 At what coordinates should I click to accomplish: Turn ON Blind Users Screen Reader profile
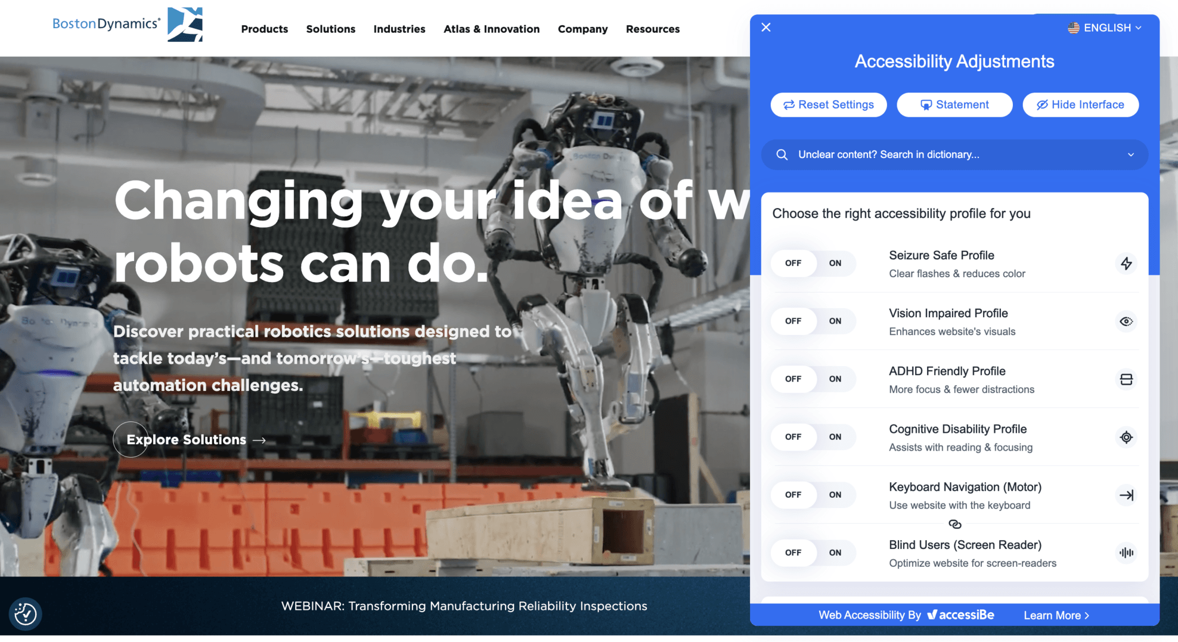pyautogui.click(x=835, y=552)
